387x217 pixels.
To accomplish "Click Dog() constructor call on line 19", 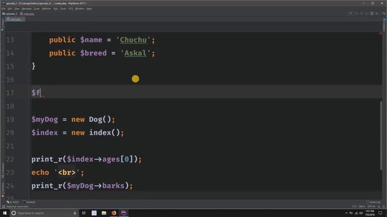I will coord(100,119).
